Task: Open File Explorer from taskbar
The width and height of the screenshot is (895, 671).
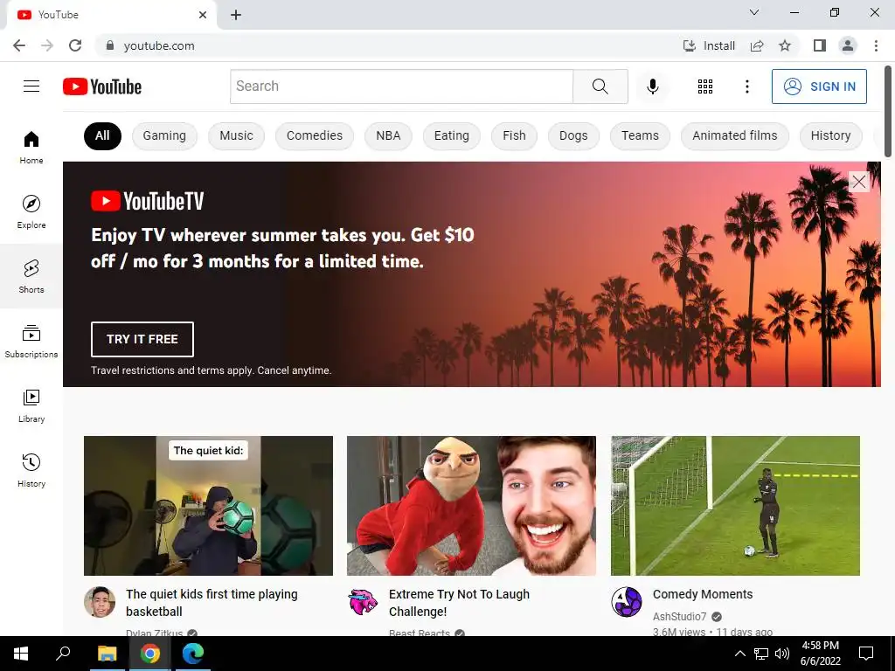Action: coord(107,654)
